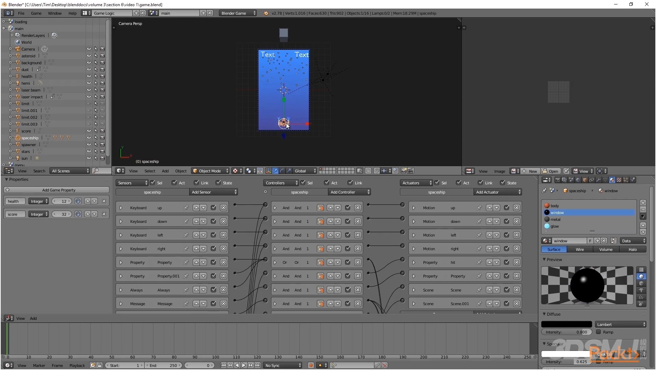
Task: Open the Help menu
Action: tap(72, 13)
